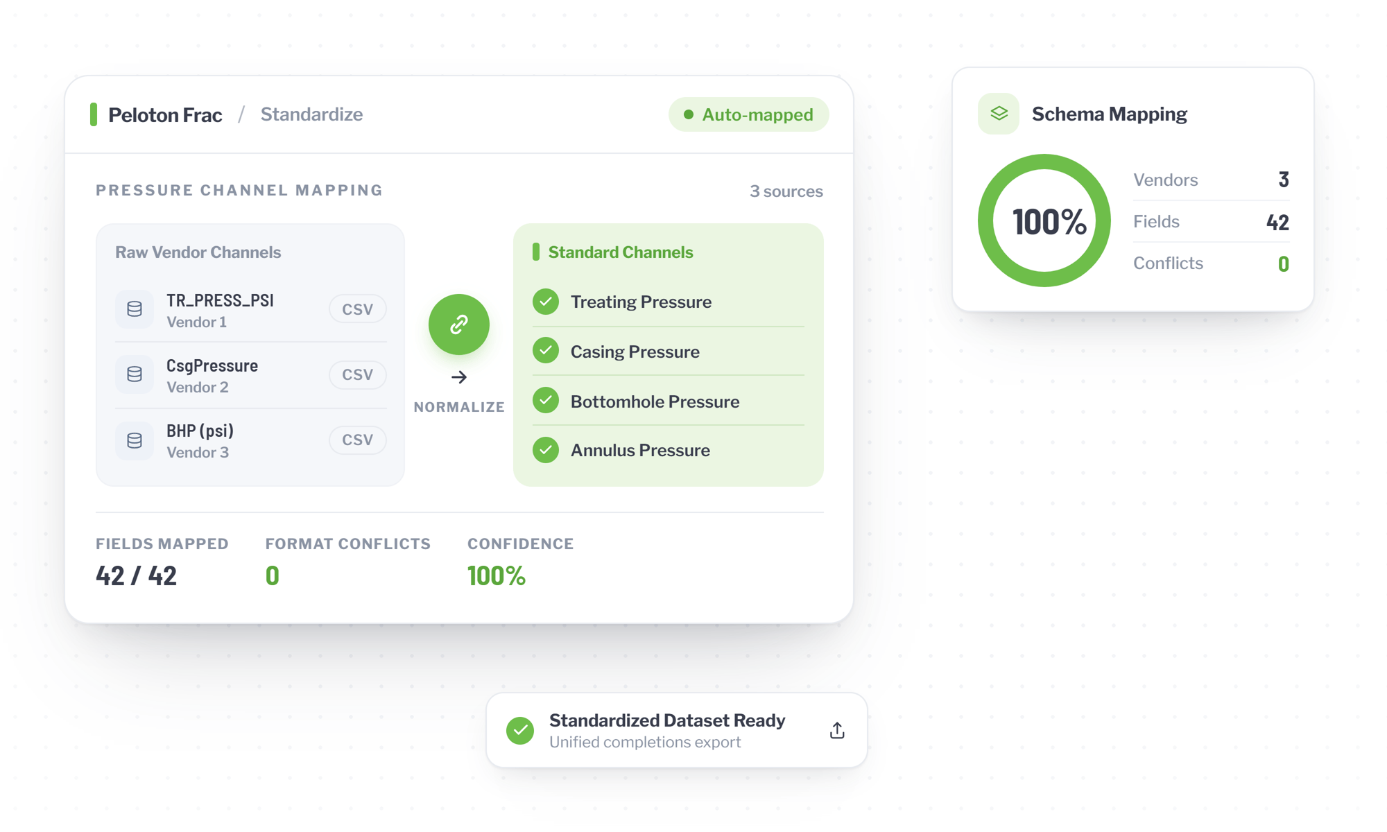This screenshot has width=1387, height=832.
Task: Click the 3 sources text
Action: click(786, 191)
